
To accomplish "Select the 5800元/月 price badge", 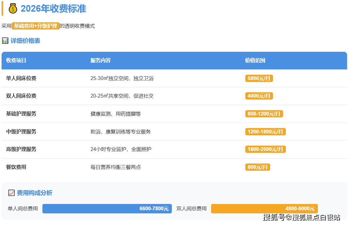I will coord(259,78).
